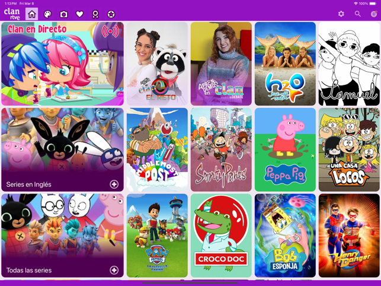Open the search magnifier icon
Viewport: 381px width, 286px height.
[358, 14]
